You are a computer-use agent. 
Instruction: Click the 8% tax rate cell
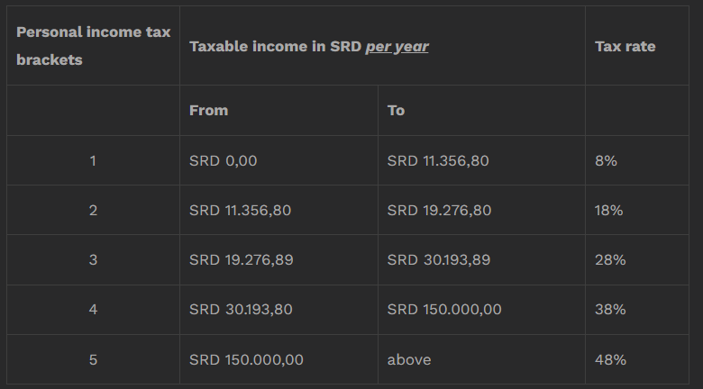coord(637,160)
